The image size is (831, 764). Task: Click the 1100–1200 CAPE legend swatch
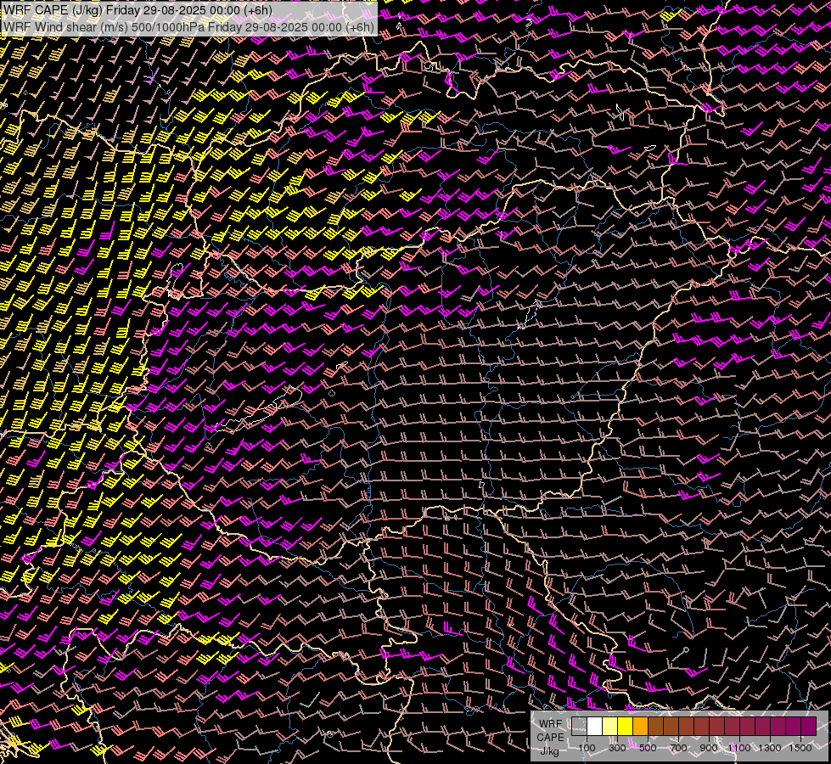pos(747,726)
